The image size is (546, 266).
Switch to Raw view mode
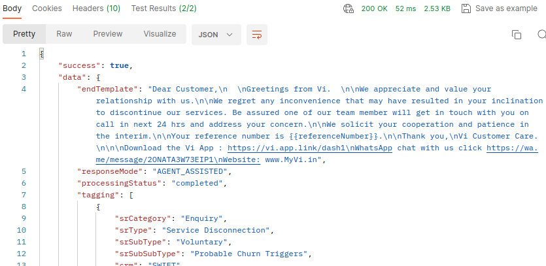64,34
